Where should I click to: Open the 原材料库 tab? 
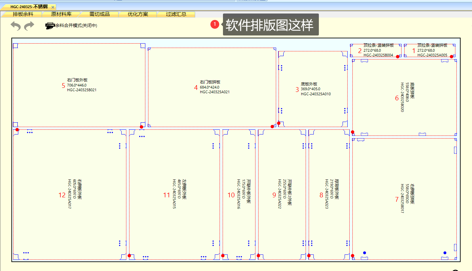(61, 14)
